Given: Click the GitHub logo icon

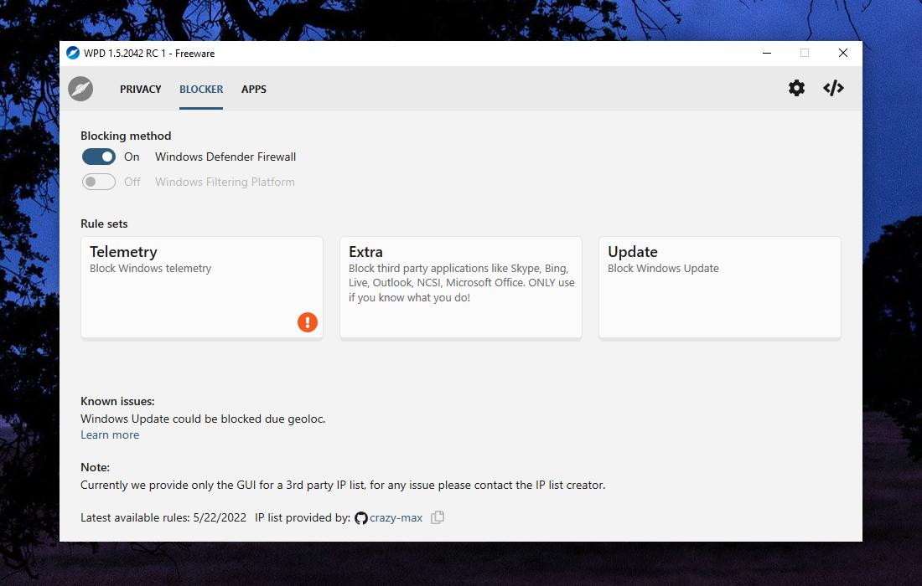Looking at the screenshot, I should [x=361, y=518].
